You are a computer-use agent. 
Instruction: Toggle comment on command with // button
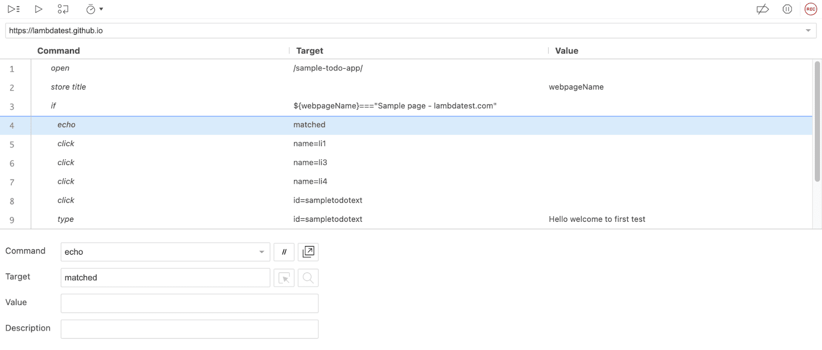[x=284, y=252]
